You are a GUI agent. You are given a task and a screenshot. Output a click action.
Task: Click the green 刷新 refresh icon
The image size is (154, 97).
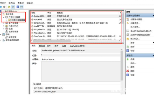(128, 47)
